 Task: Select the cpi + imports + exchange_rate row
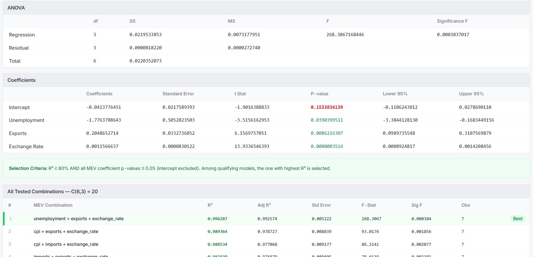(x=266, y=244)
